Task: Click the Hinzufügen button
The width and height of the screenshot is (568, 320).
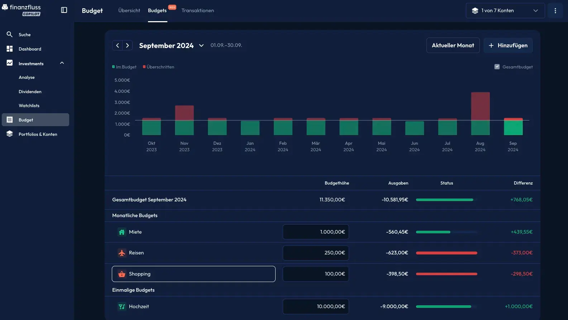Action: click(508, 46)
